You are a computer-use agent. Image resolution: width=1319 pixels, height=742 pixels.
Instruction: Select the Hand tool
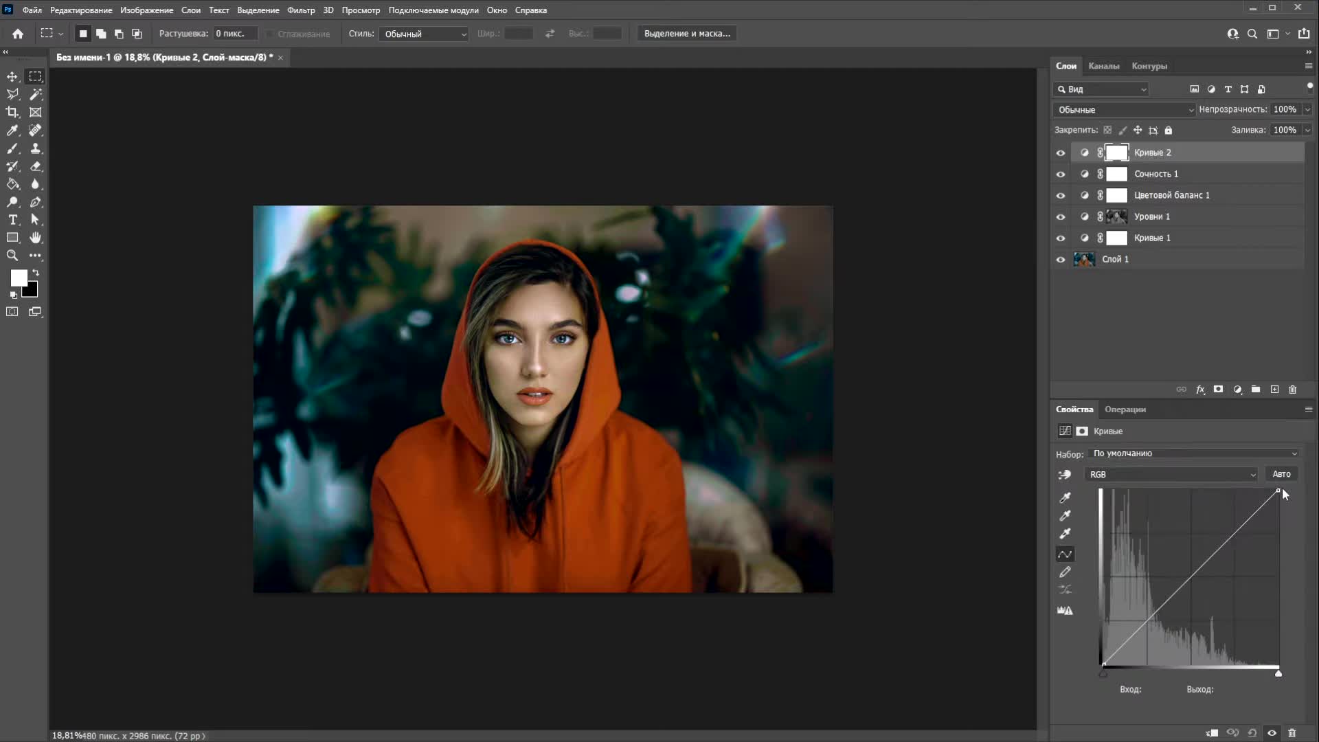pyautogui.click(x=35, y=238)
